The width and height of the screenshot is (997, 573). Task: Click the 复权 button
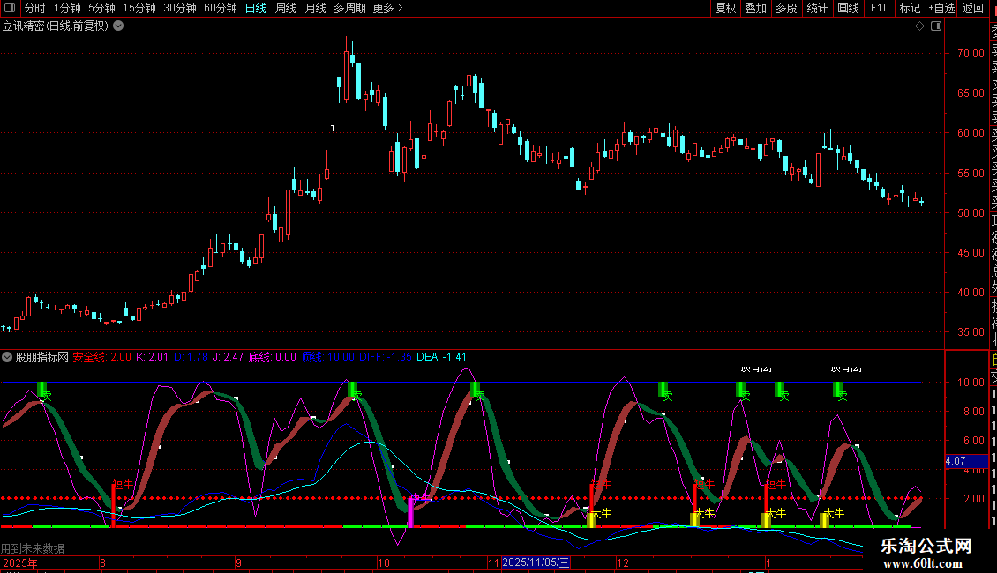coord(725,8)
